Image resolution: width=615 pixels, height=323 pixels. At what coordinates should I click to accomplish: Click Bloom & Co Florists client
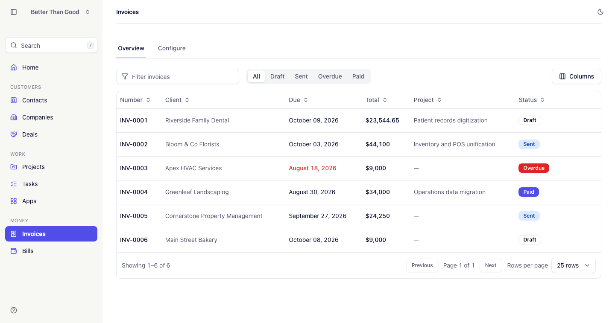(x=192, y=144)
